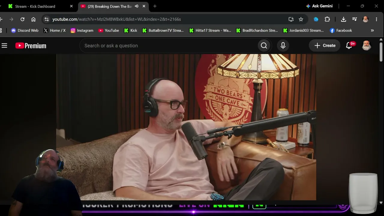Open the blue extension icon in the toolbar
The image size is (384, 216).
pos(316,19)
